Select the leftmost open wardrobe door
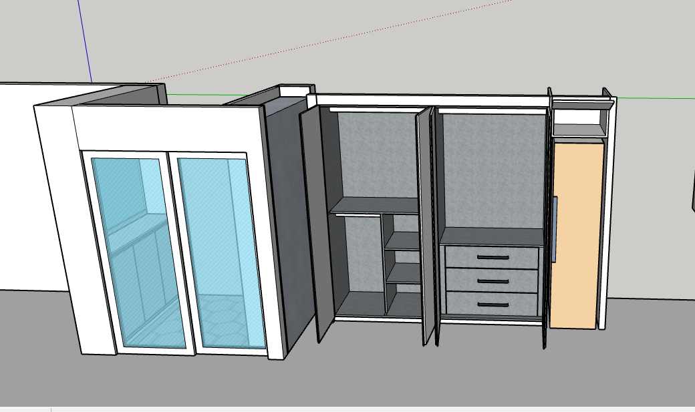 coord(316,224)
